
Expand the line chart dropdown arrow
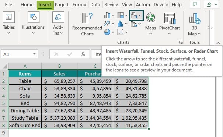coord(113,24)
